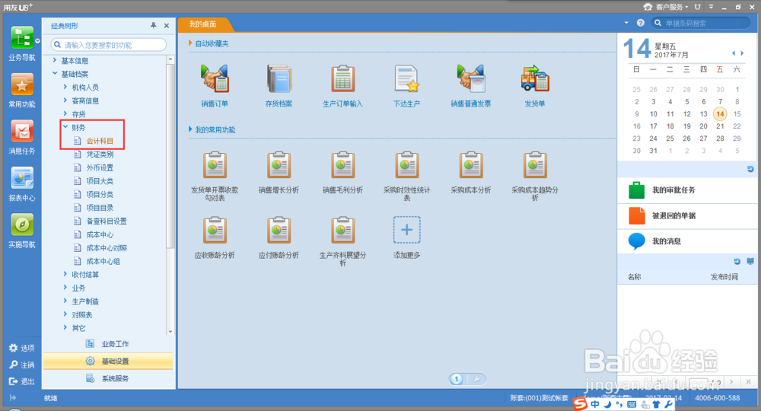Open the 采购成本趋势分析 report icon
The height and width of the screenshot is (411, 761).
point(535,165)
